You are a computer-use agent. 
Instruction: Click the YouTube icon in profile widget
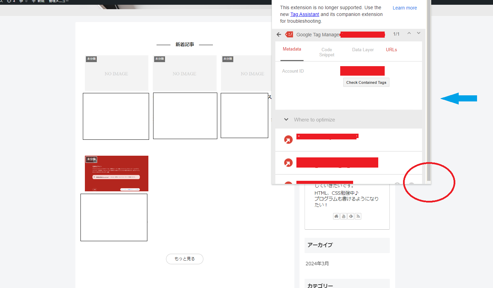pos(343,216)
